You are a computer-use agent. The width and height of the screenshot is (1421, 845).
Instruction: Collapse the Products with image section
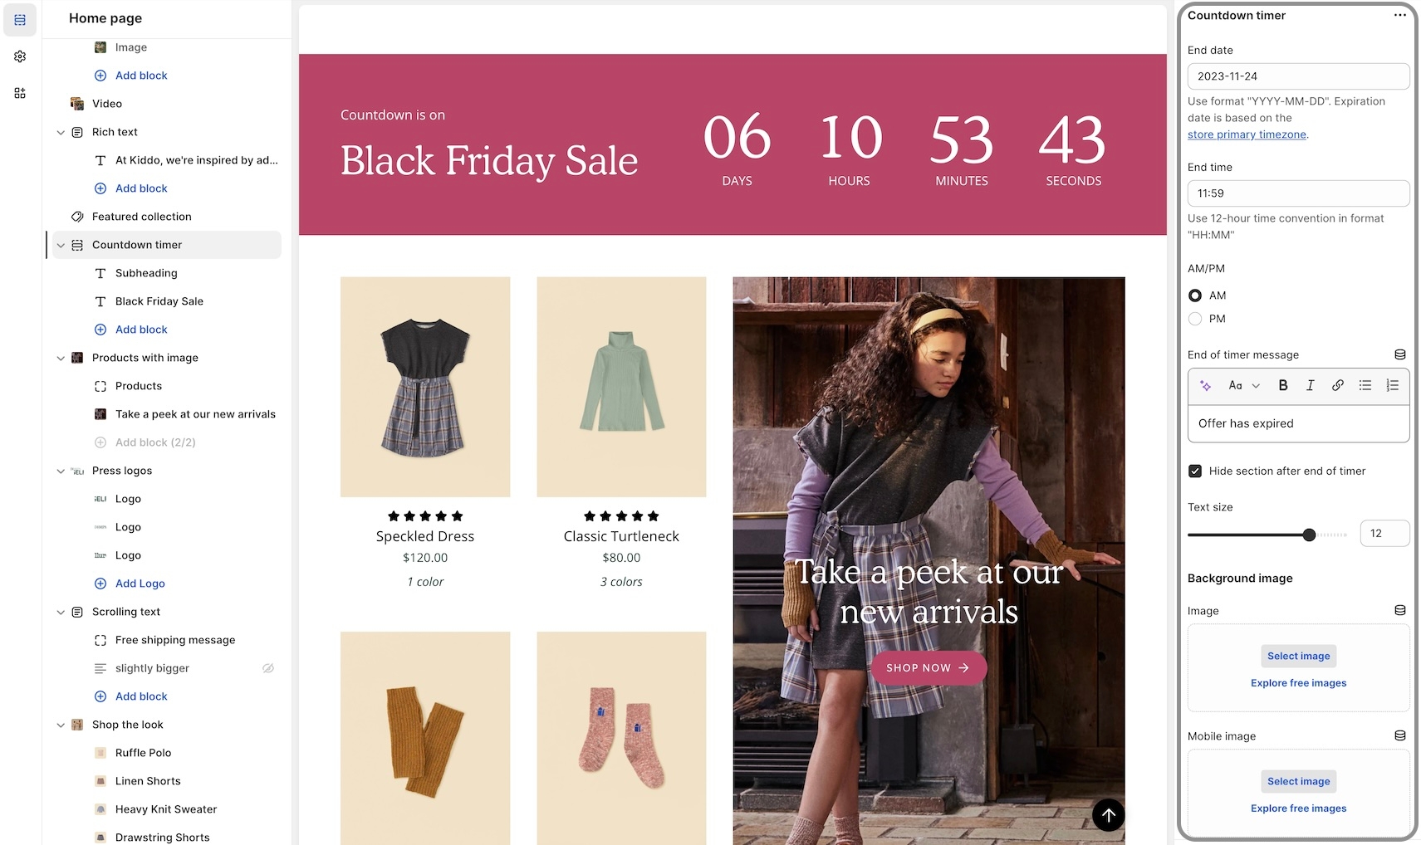click(61, 358)
